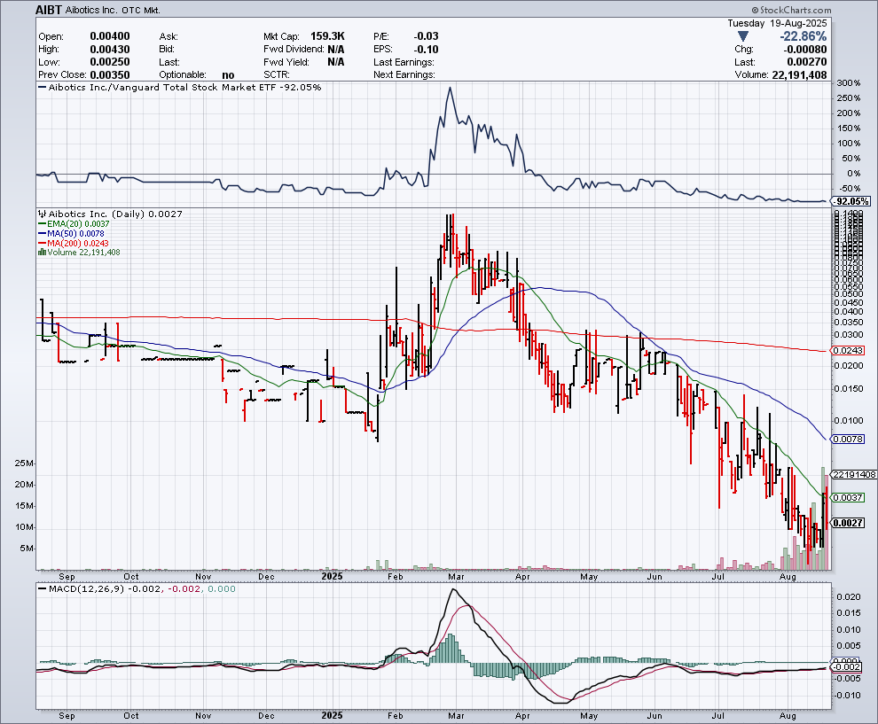The width and height of the screenshot is (878, 724).
Task: Click the 0.020 MACD axis label
Action: [x=849, y=597]
